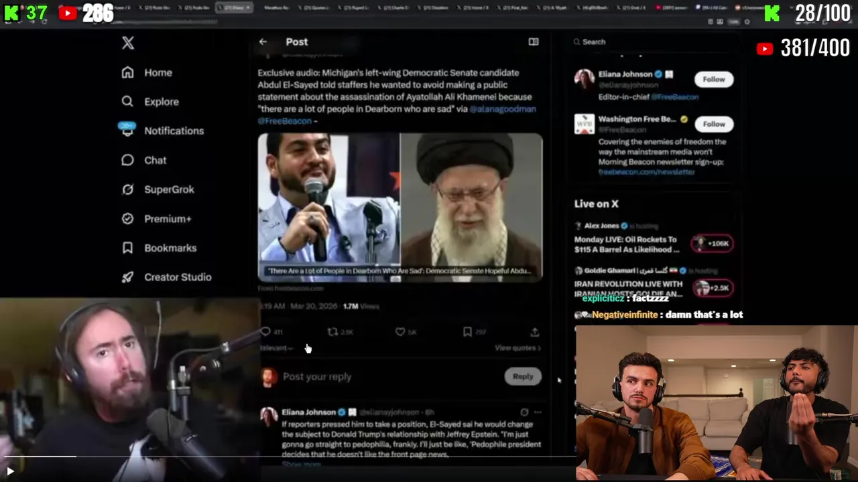This screenshot has height=482, width=858.
Task: Follow Washington Free Beacon
Action: coord(714,124)
